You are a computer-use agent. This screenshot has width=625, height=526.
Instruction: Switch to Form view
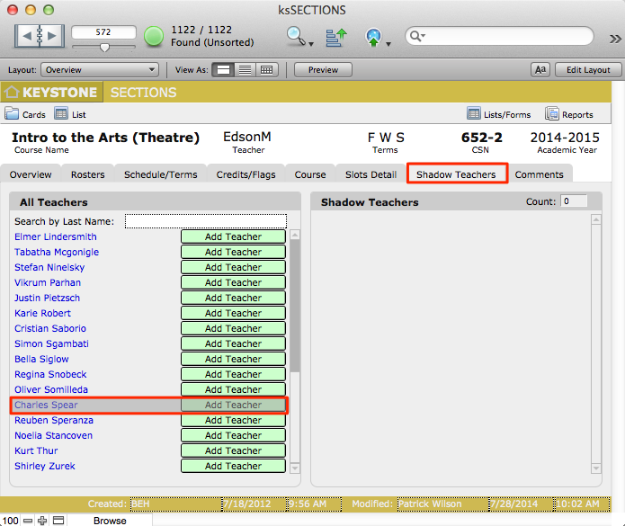point(223,70)
